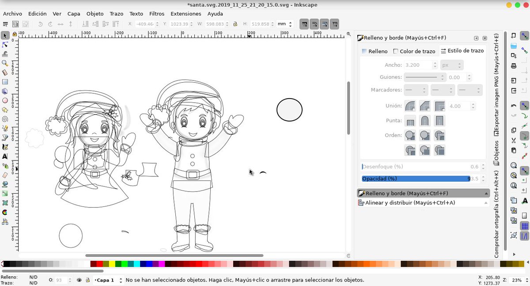Viewport: 530px width, 286px height.
Task: Toggle current layer visibility eye
Action: click(x=79, y=280)
